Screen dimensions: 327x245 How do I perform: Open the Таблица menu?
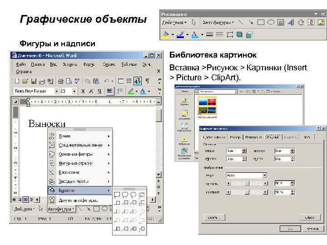click(129, 64)
